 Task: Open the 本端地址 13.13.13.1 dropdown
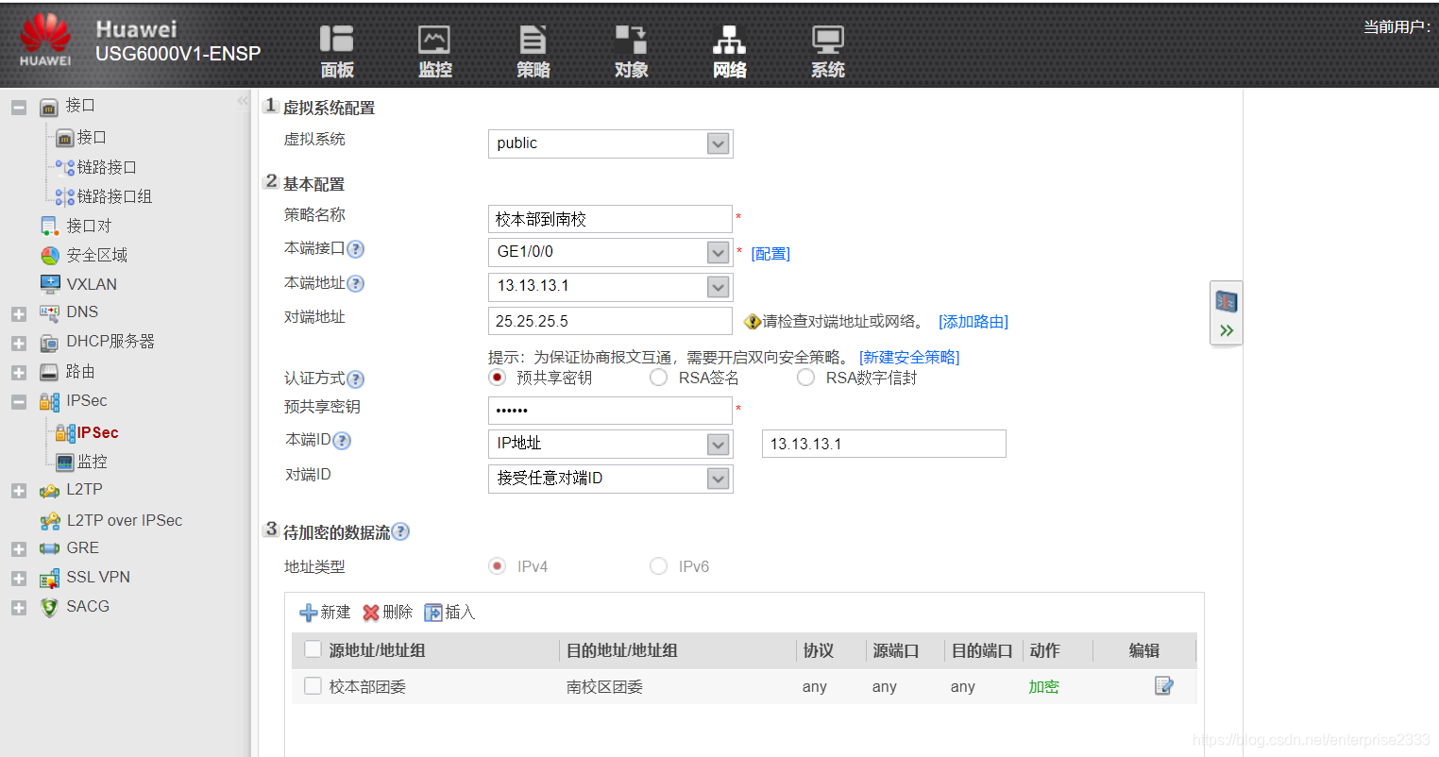click(610, 286)
